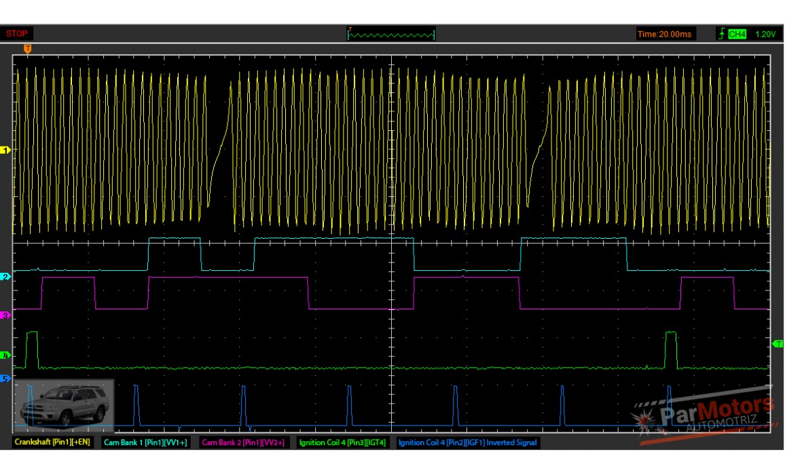Select the orange horizontal trigger position marker
The width and height of the screenshot is (785, 475).
coord(27,49)
